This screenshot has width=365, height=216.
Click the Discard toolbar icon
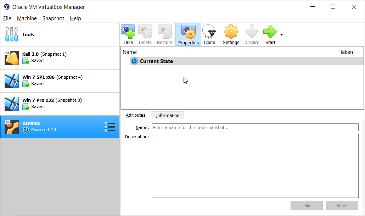point(252,34)
